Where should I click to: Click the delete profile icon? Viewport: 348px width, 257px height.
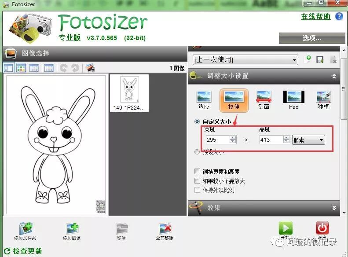[333, 59]
